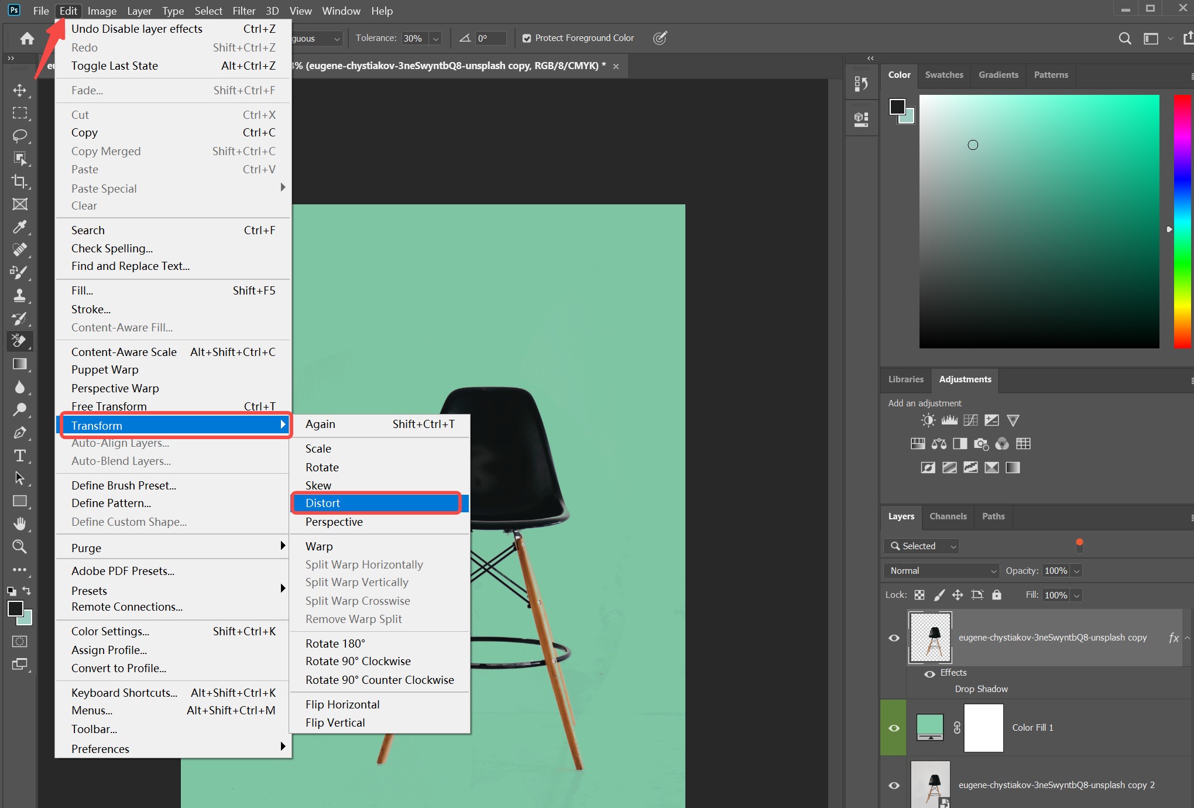Select the Clone Stamp tool
Screen dimensions: 1194x808
click(x=20, y=296)
